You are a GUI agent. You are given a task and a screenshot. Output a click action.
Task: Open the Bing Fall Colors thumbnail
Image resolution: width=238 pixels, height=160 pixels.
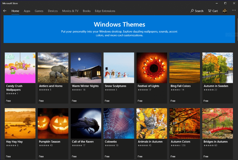pos(184,68)
